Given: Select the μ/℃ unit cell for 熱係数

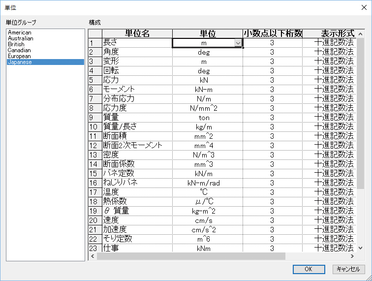Looking at the screenshot, I should (208, 202).
